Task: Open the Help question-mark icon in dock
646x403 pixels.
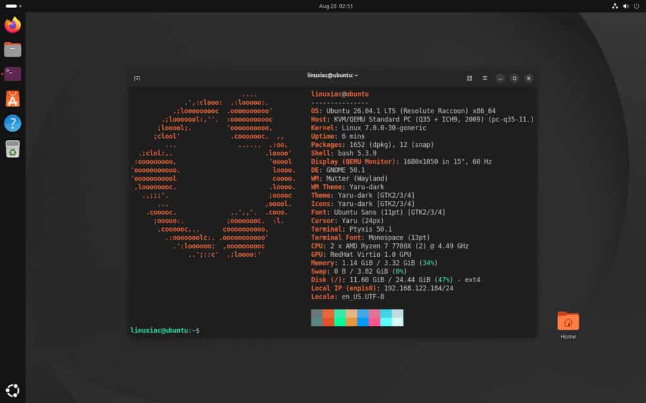Action: 13,123
